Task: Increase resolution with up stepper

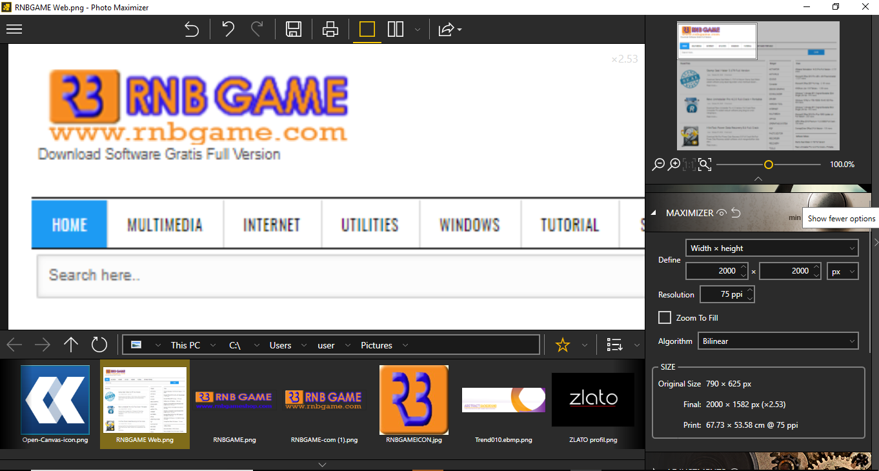Action: pyautogui.click(x=749, y=290)
